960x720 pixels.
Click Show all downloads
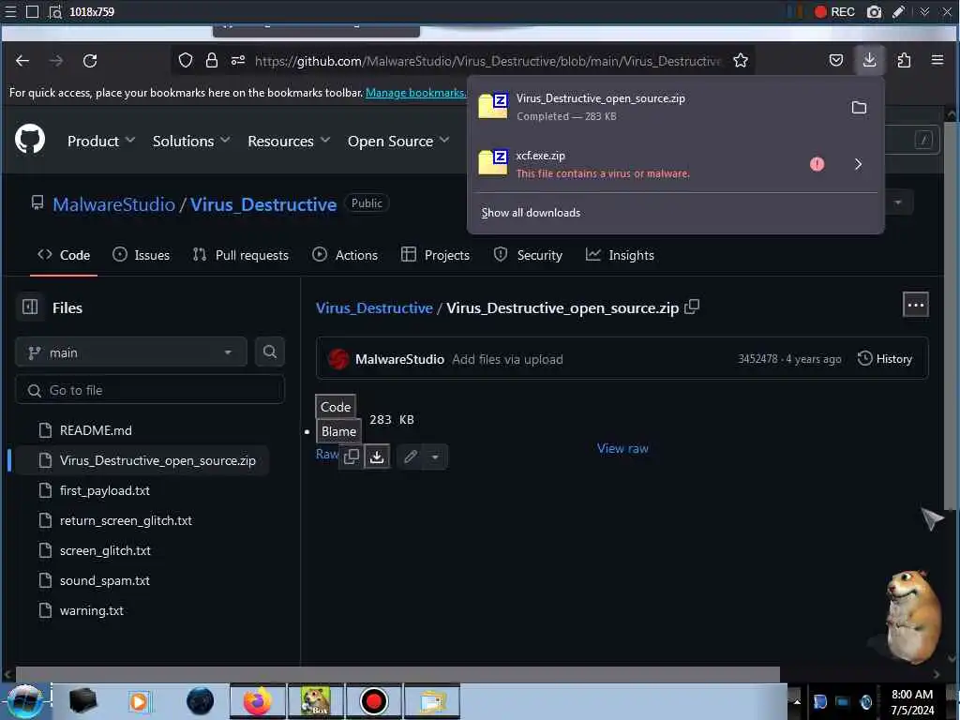click(x=531, y=213)
